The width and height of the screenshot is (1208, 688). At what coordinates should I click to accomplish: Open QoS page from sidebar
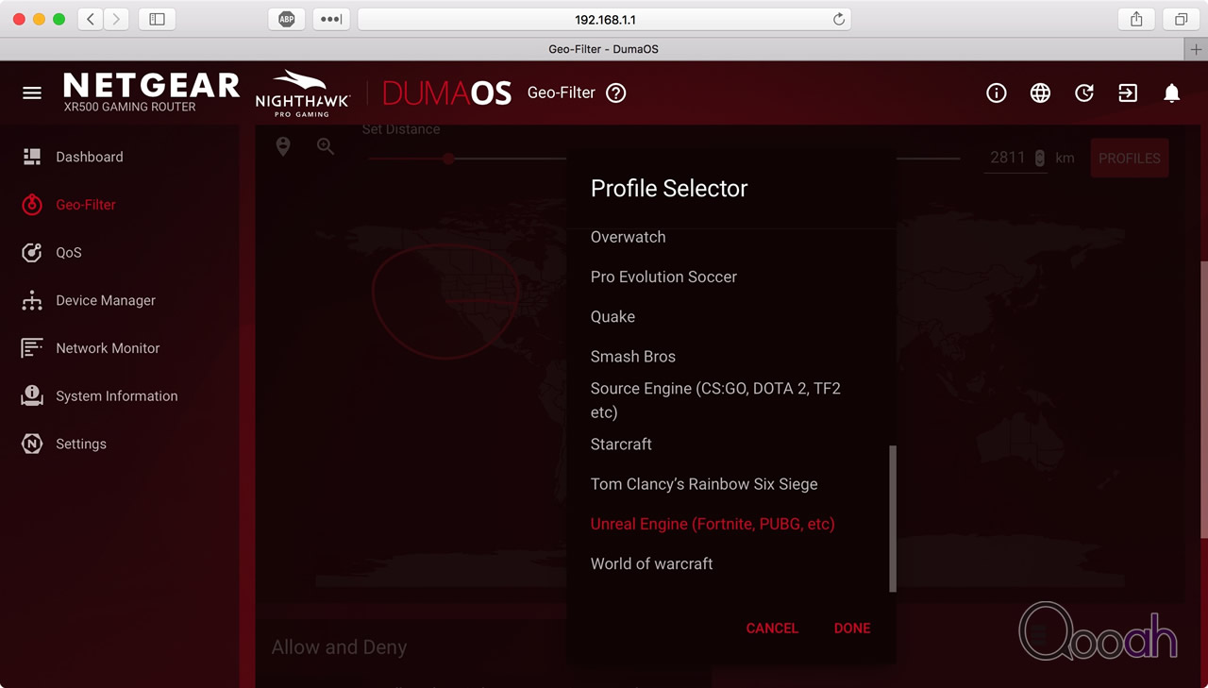(69, 252)
